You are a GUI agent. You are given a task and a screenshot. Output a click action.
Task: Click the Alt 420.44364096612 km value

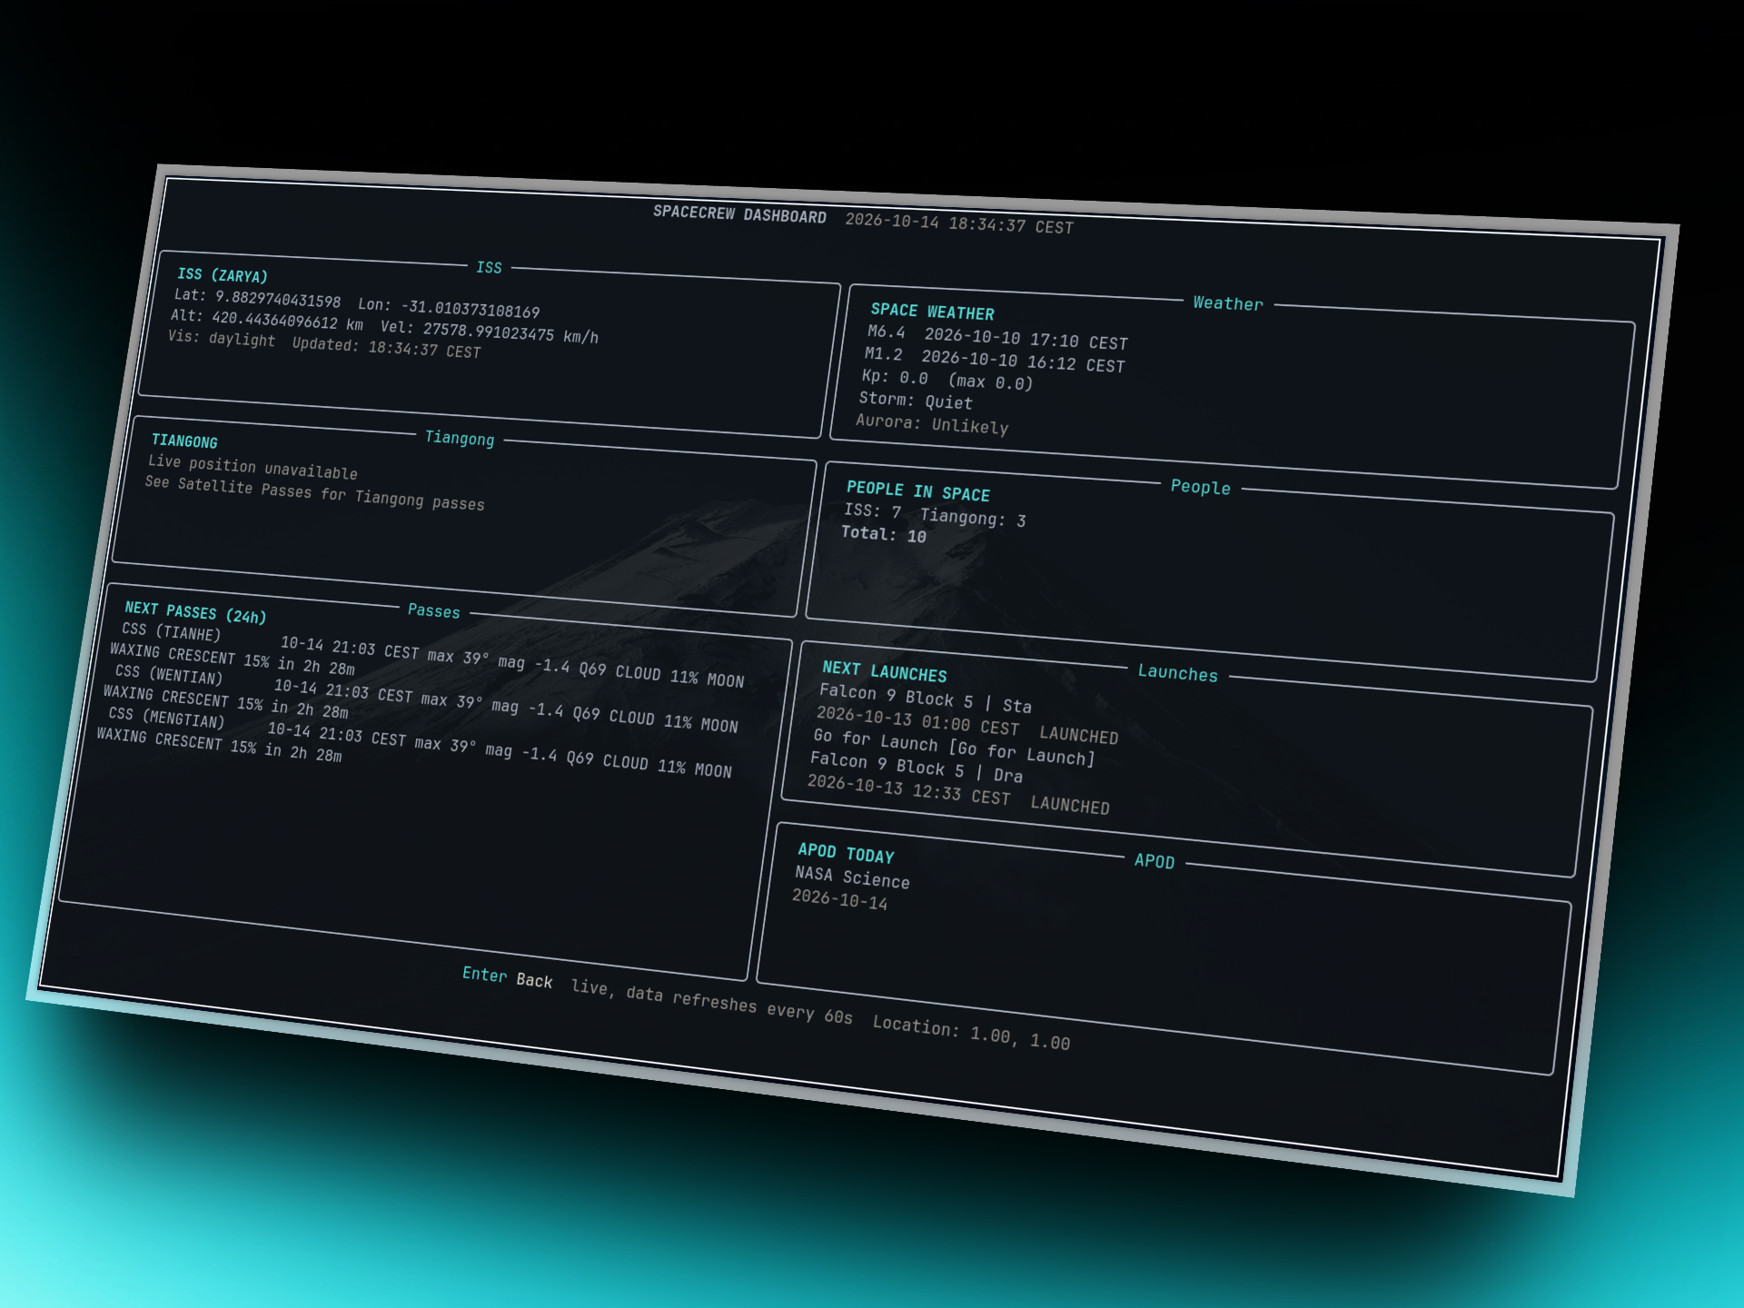coord(266,319)
